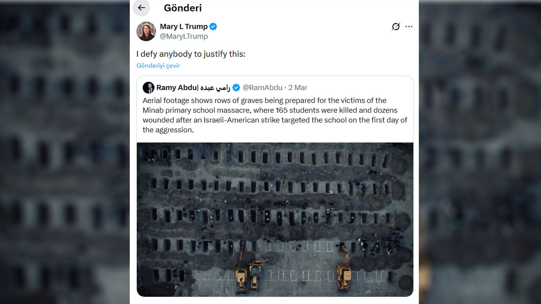The width and height of the screenshot is (541, 304).
Task: Click the "Gönderi" header title
Action: pyautogui.click(x=183, y=8)
